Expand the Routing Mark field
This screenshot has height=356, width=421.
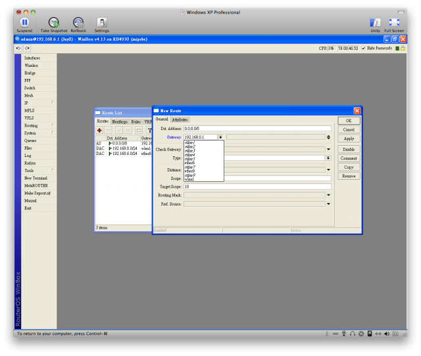[x=328, y=195]
